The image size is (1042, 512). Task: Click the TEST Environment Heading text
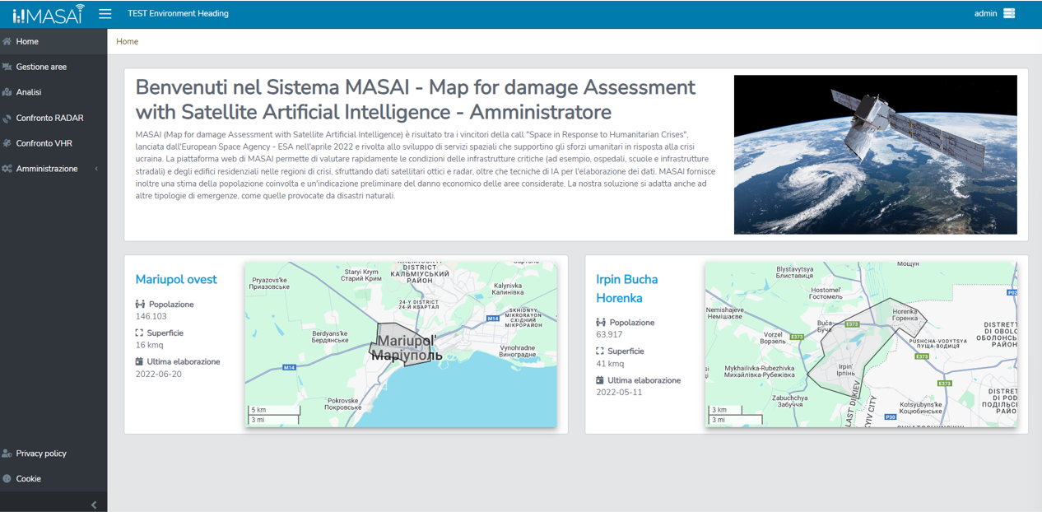click(x=179, y=14)
